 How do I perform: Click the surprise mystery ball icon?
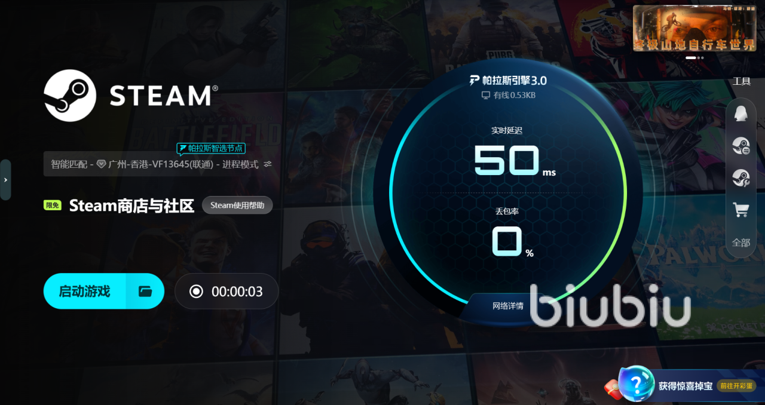point(637,383)
